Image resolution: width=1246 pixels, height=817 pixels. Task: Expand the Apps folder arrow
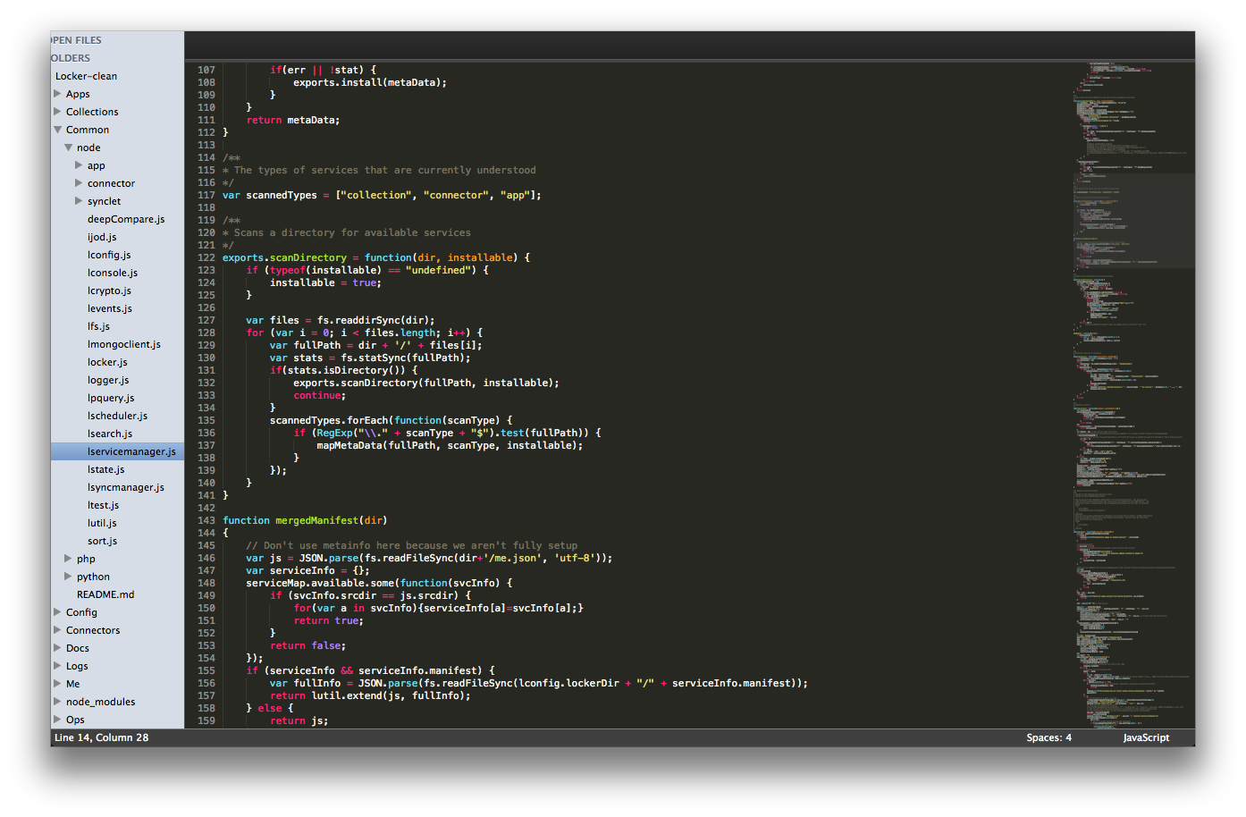pyautogui.click(x=57, y=94)
